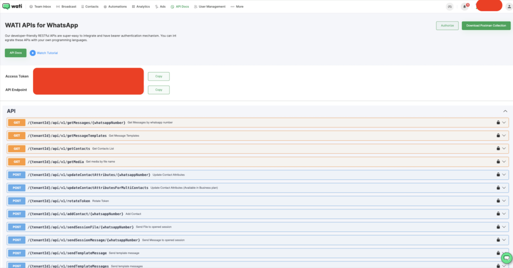This screenshot has width=513, height=268.
Task: Click lock icon on the addContact row
Action: (498, 214)
